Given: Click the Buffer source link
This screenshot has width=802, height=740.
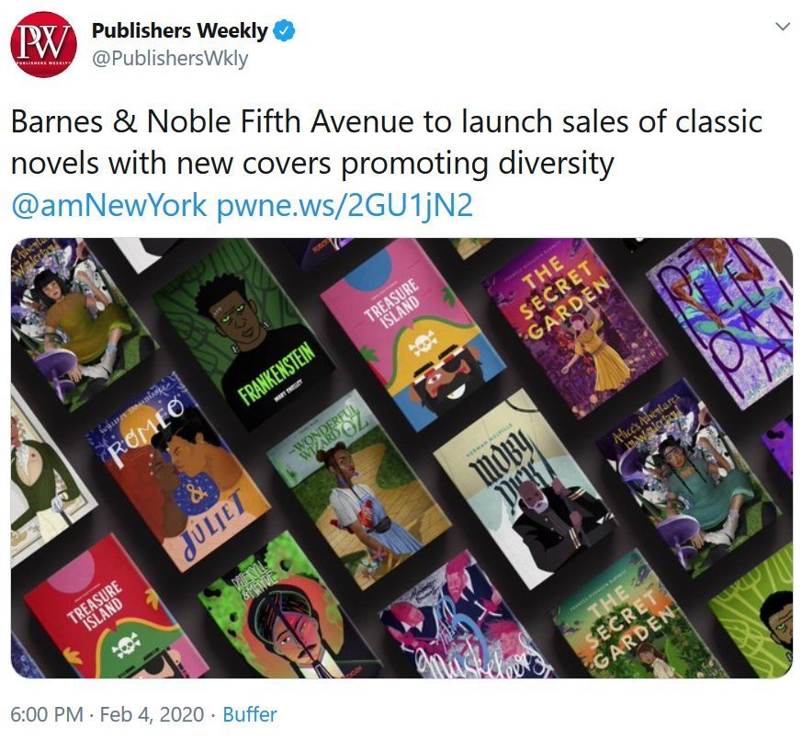Looking at the screenshot, I should [x=250, y=714].
